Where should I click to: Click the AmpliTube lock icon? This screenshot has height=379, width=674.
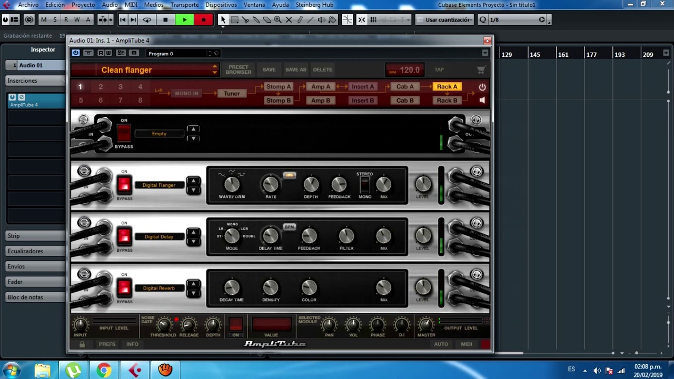coord(82,344)
